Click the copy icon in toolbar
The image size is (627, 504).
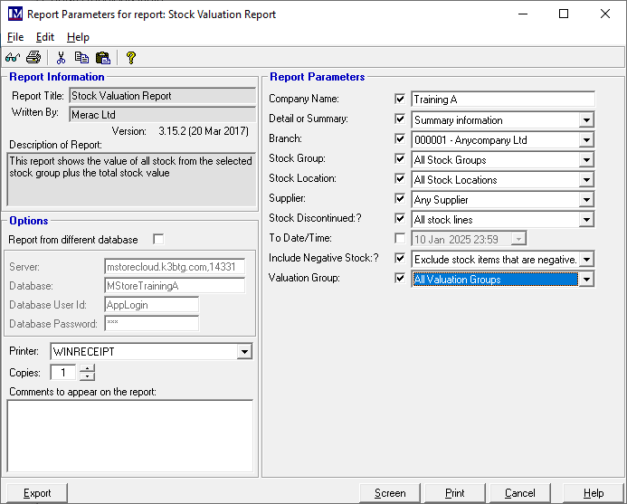coord(82,58)
